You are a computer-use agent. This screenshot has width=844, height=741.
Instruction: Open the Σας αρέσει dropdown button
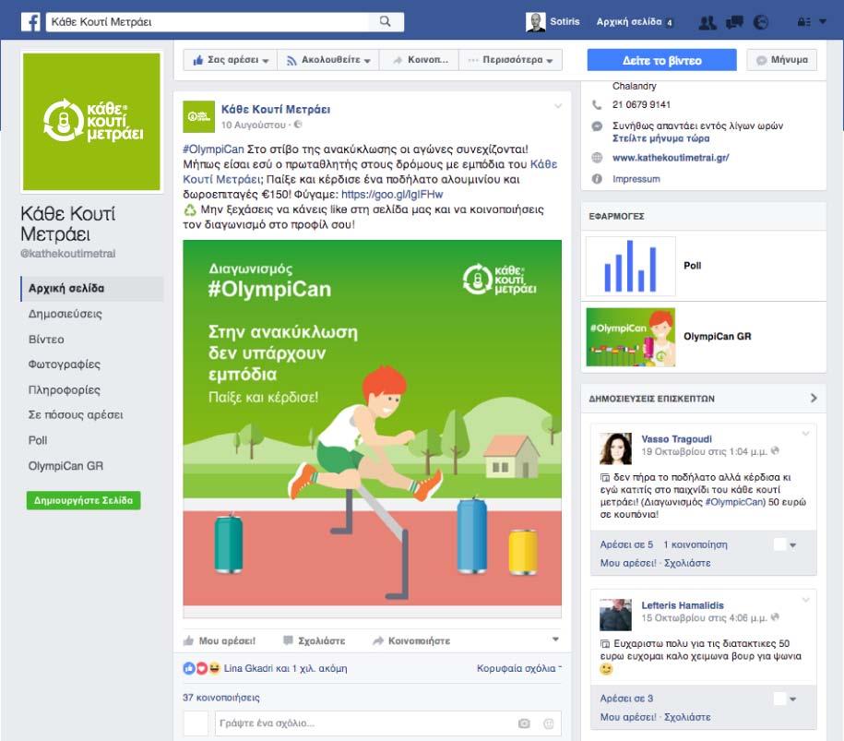(x=231, y=60)
